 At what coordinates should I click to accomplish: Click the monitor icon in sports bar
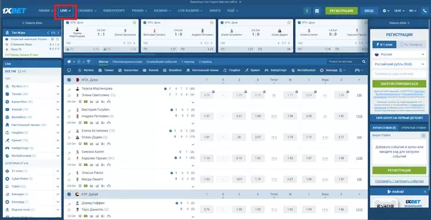tap(69, 70)
